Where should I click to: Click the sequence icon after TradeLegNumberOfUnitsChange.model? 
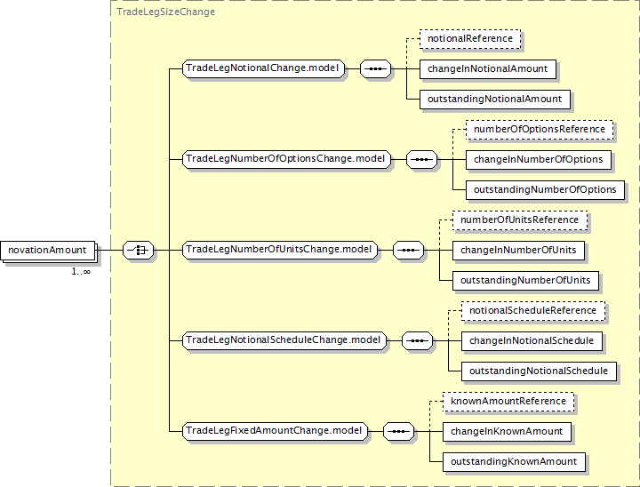(408, 251)
